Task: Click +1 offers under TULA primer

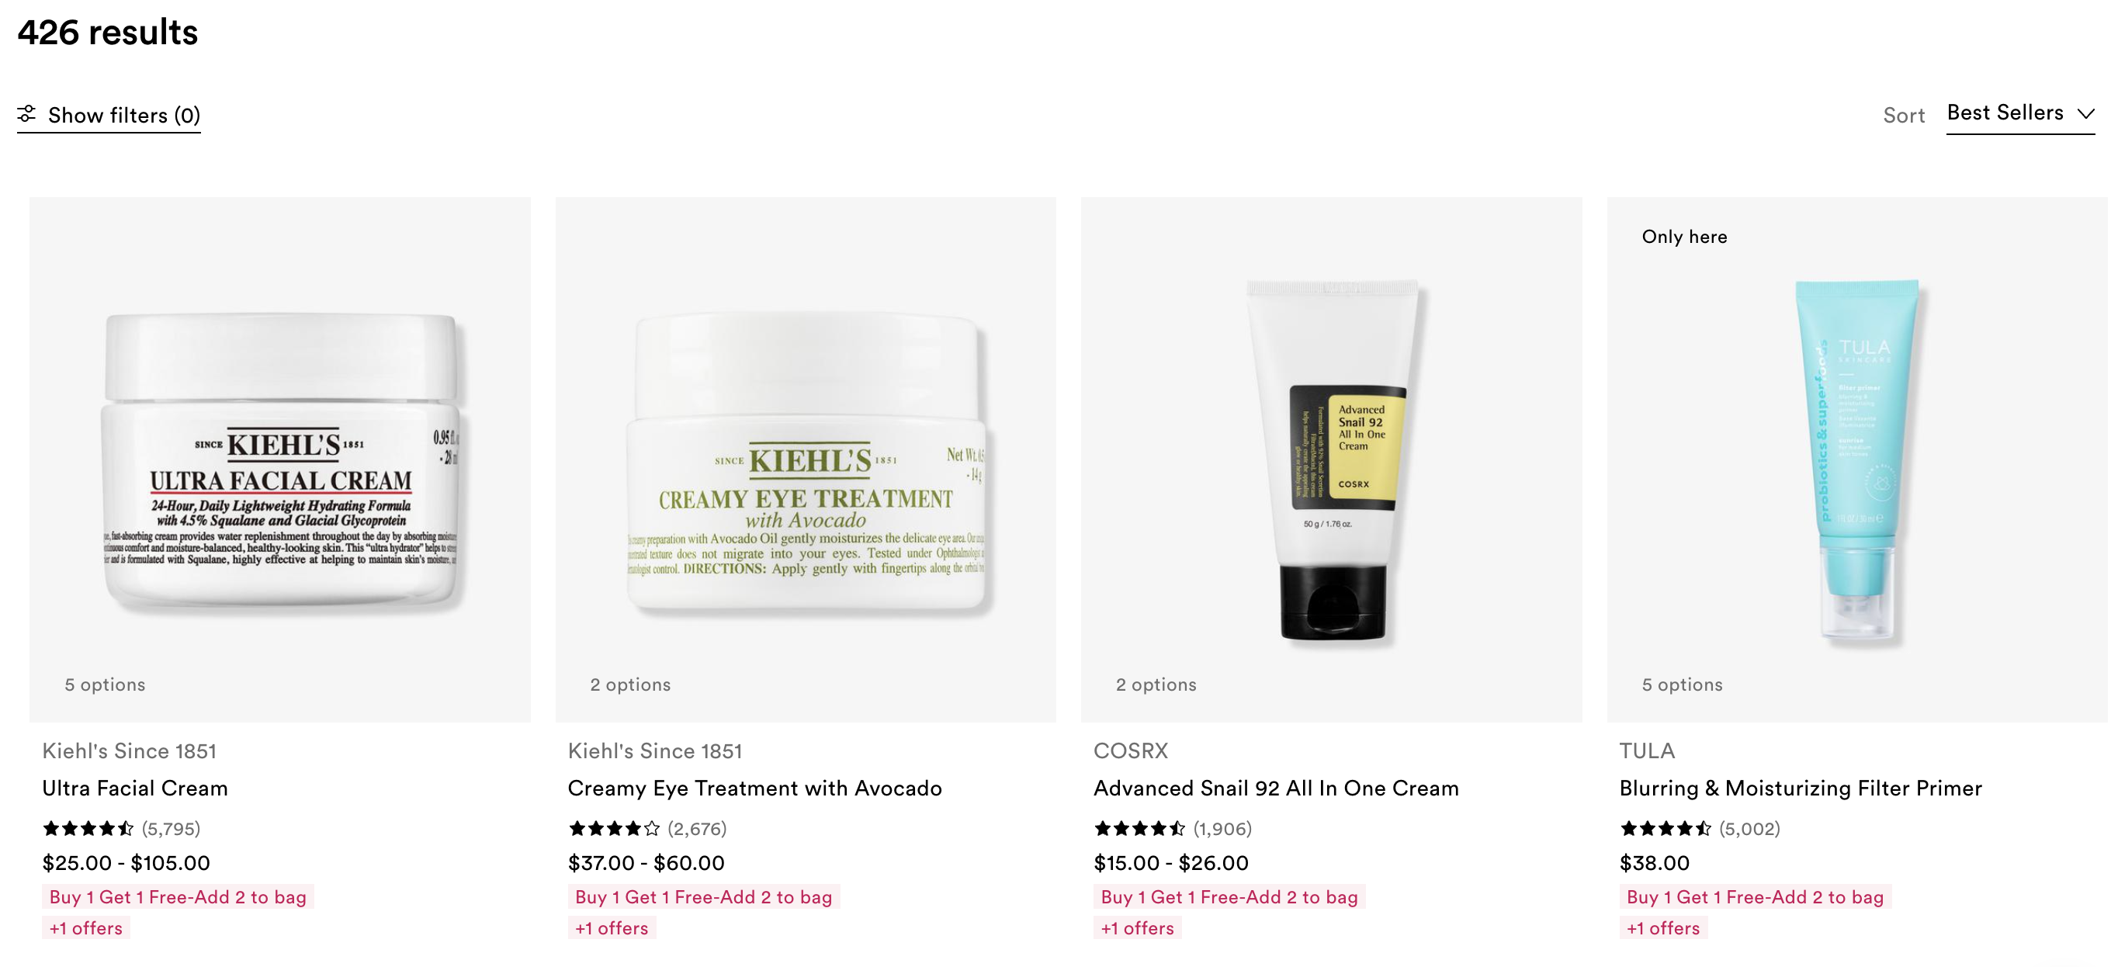Action: (x=1662, y=927)
